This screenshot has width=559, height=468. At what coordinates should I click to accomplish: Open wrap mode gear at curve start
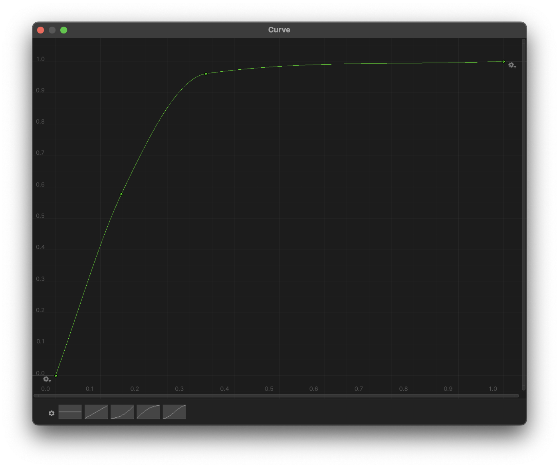pyautogui.click(x=47, y=380)
